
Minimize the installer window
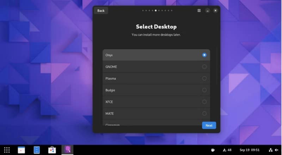(x=208, y=11)
